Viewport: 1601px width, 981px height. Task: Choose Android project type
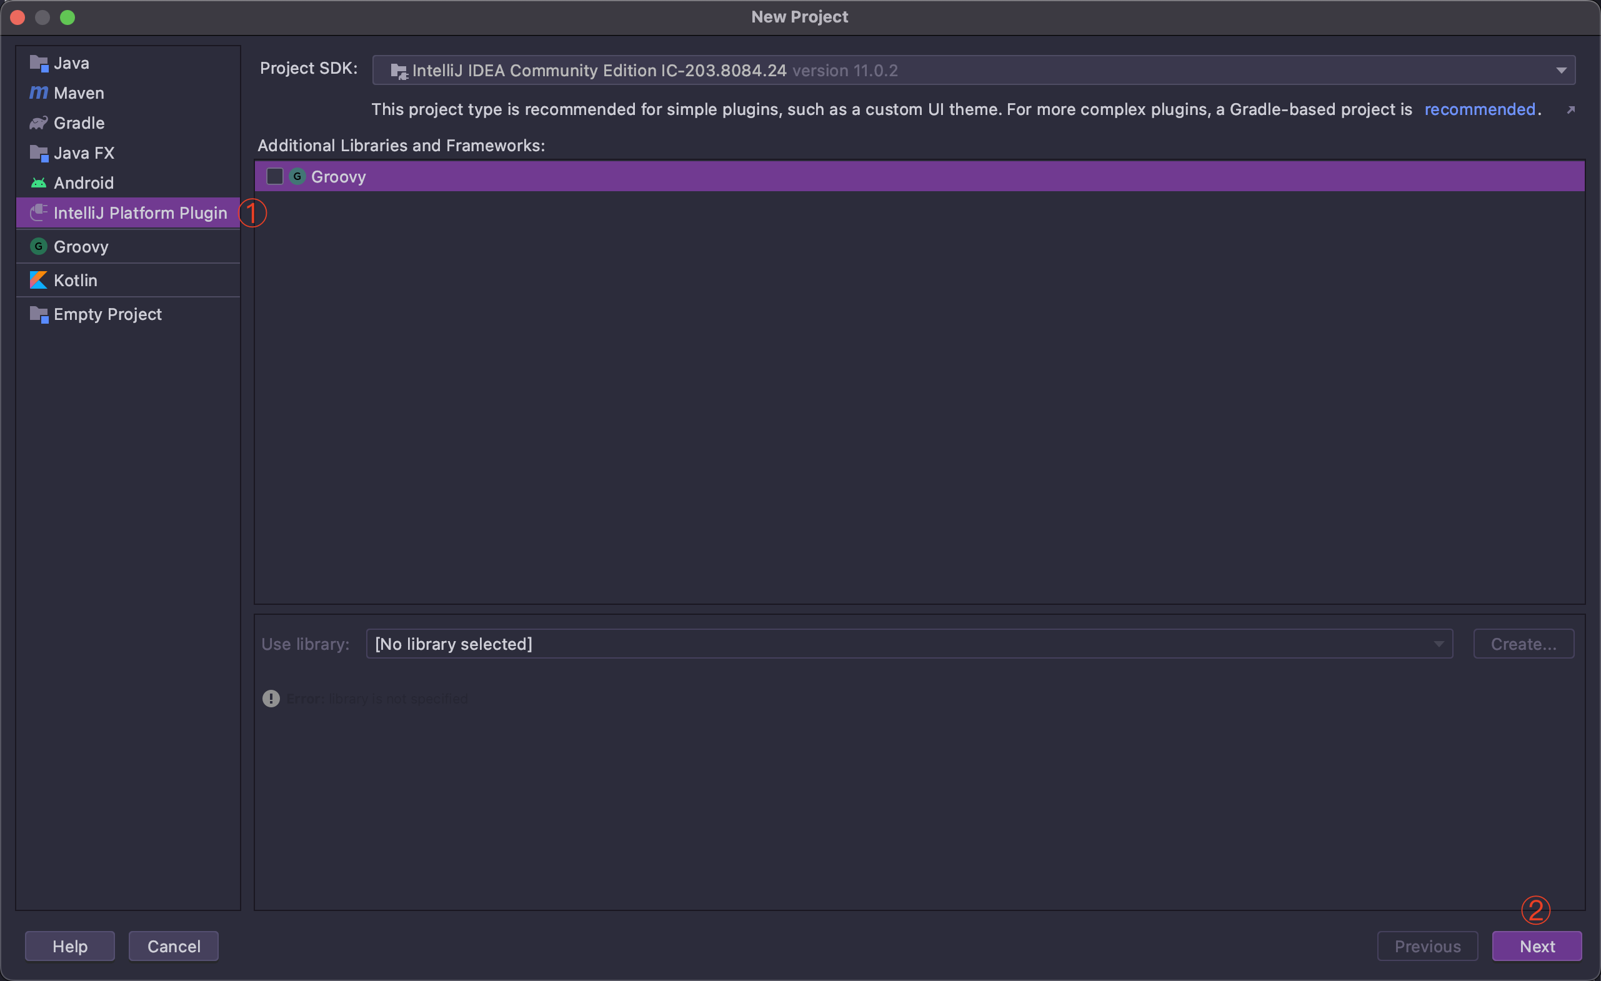(x=128, y=182)
